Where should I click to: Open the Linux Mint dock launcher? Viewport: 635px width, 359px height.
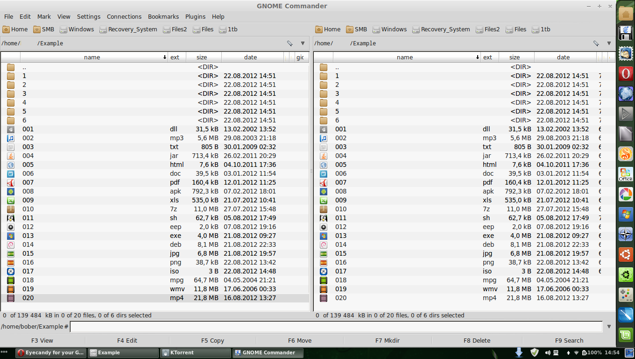coord(626,335)
